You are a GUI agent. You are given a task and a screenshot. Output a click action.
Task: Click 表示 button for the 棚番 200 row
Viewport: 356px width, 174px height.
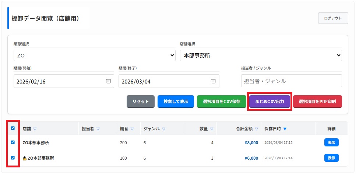331,142
